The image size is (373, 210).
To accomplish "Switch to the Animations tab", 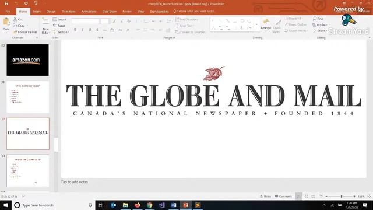I will [x=89, y=12].
